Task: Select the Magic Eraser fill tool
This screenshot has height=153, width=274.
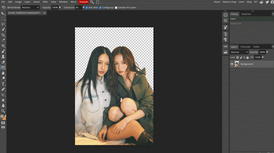Action: coord(3,67)
